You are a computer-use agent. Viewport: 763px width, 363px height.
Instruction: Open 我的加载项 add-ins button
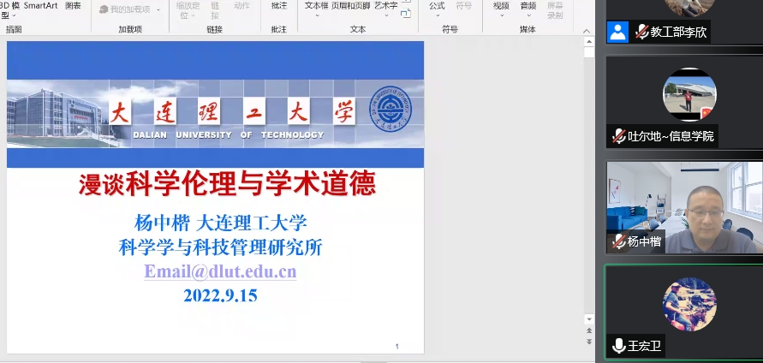(x=124, y=9)
